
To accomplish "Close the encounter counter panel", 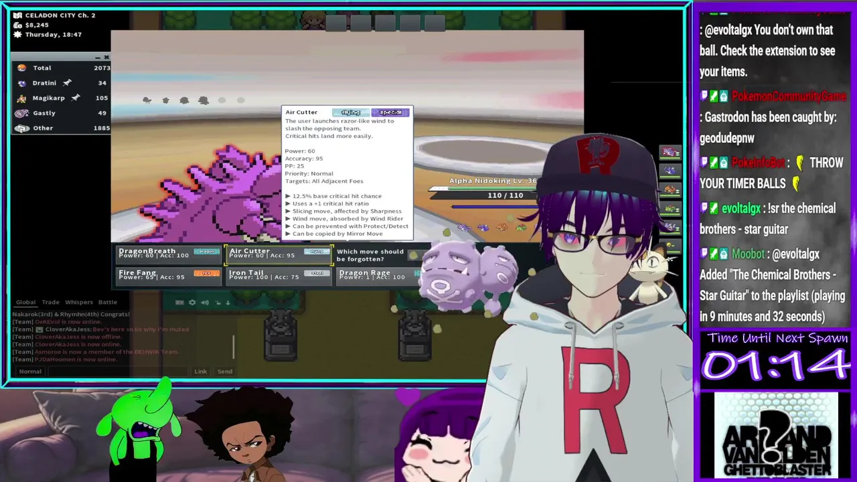I will [x=106, y=58].
